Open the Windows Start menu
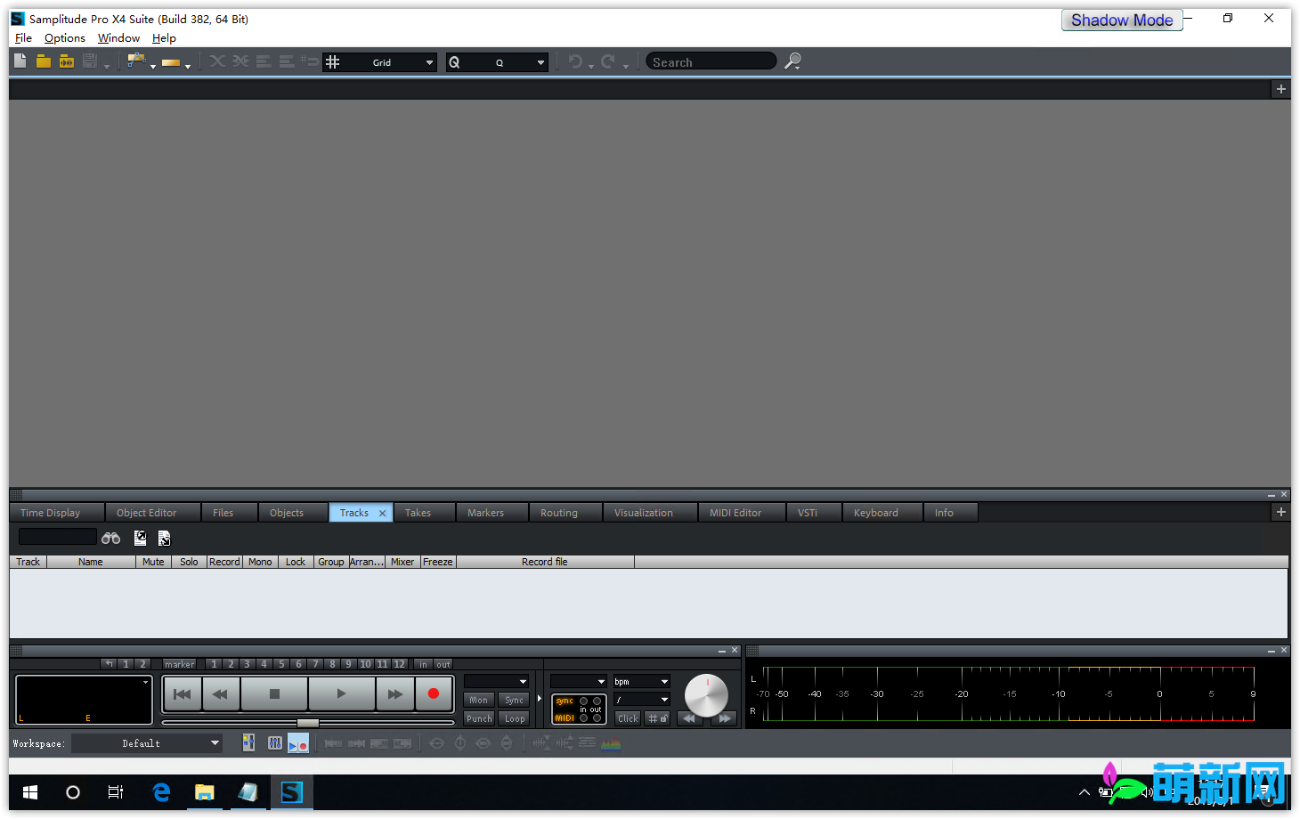This screenshot has width=1300, height=819. click(x=29, y=791)
